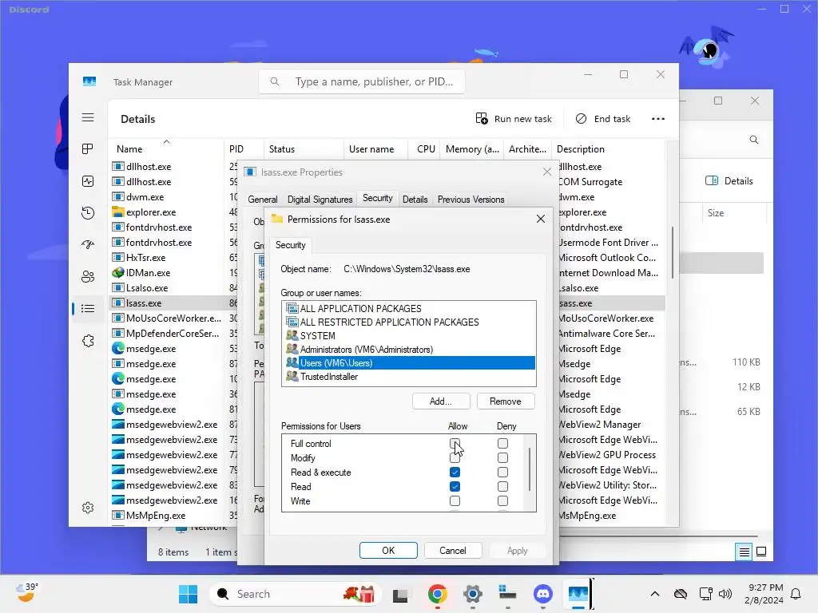Untick Allow checkbox for Read permission
818x613 pixels.
pos(455,486)
